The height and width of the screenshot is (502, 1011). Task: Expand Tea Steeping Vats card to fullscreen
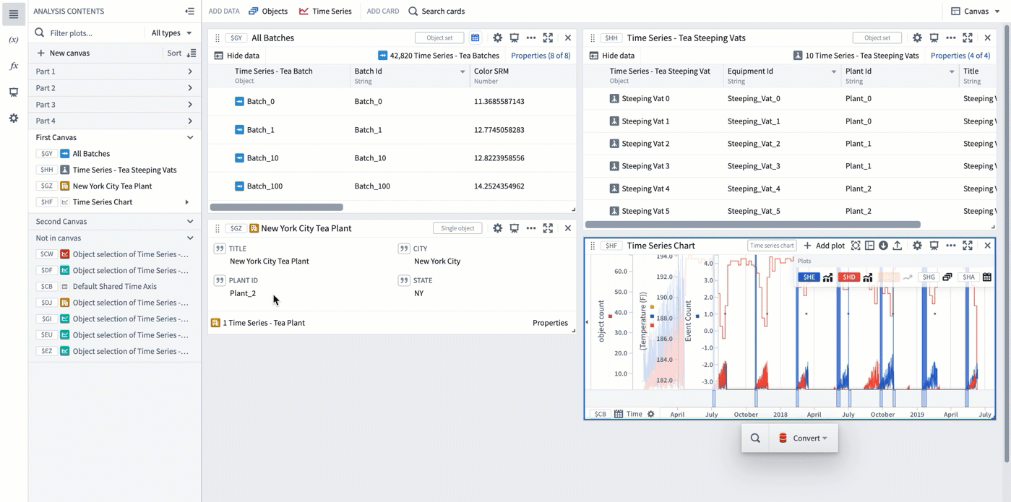[x=968, y=38]
